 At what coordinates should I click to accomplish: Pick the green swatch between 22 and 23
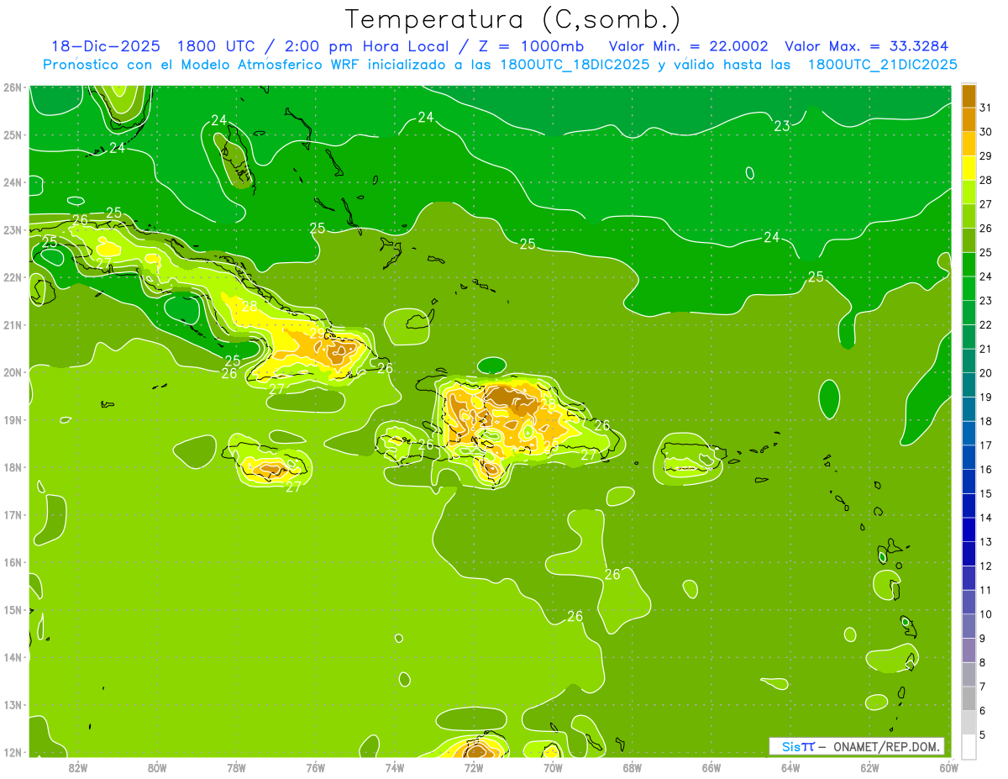969,313
